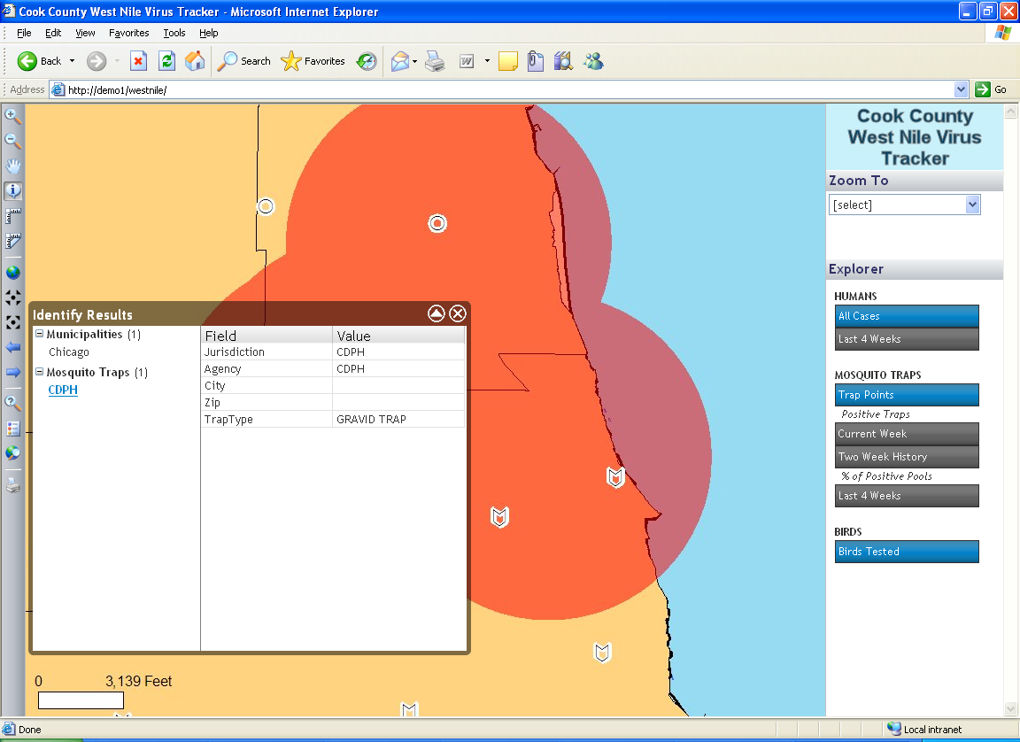Click the map print icon in sidebar
Screen dimensions: 1020x742
(13, 484)
